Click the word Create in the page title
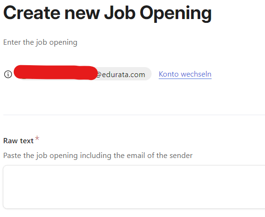The width and height of the screenshot is (265, 217). coord(32,13)
